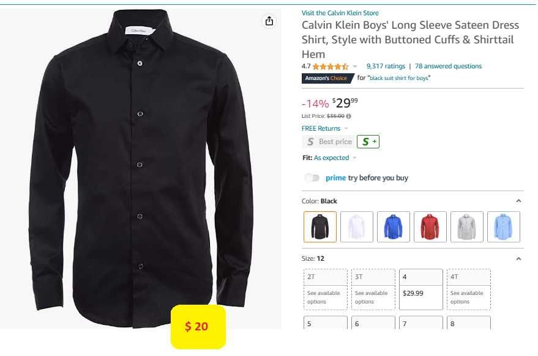The height and width of the screenshot is (356, 538).
Task: Click the green S+ extension icon
Action: pyautogui.click(x=368, y=142)
